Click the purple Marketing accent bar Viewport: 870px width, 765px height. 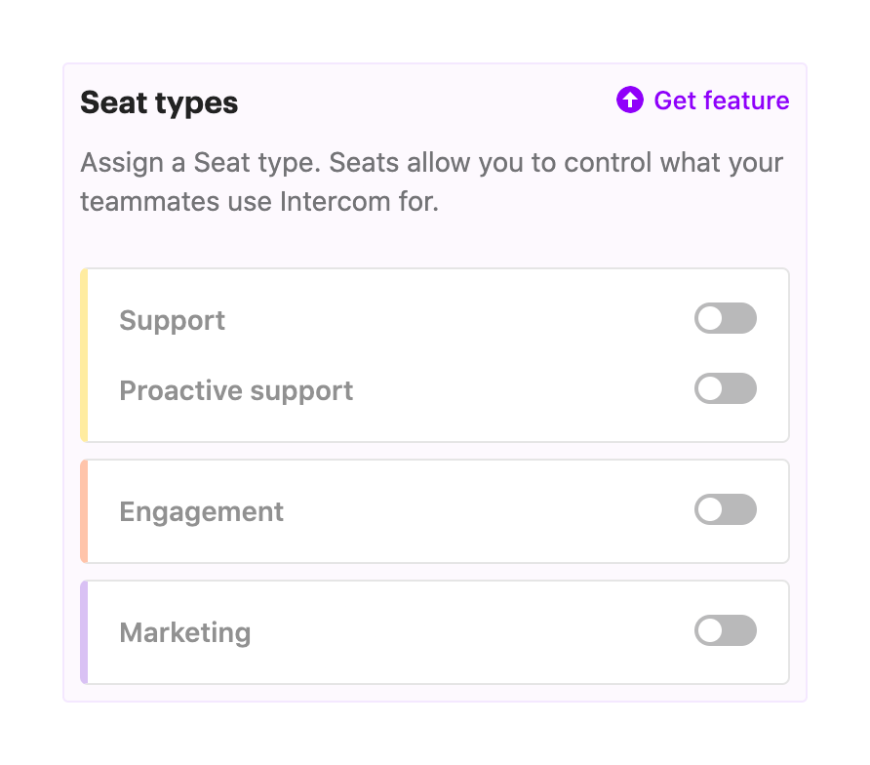coord(84,631)
